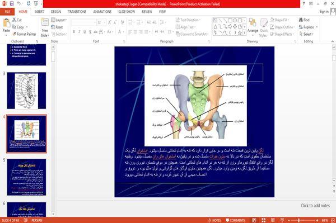Open the Arrange dropdown

[x=253, y=27]
